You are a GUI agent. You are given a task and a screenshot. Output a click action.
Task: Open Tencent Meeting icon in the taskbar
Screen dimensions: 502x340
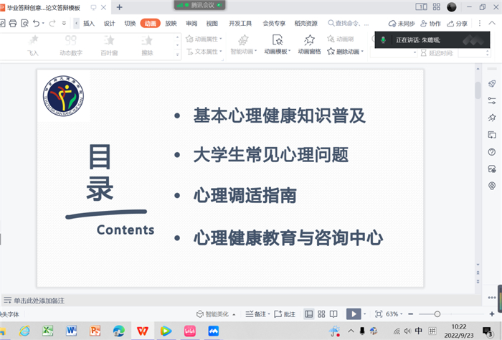coord(214,331)
